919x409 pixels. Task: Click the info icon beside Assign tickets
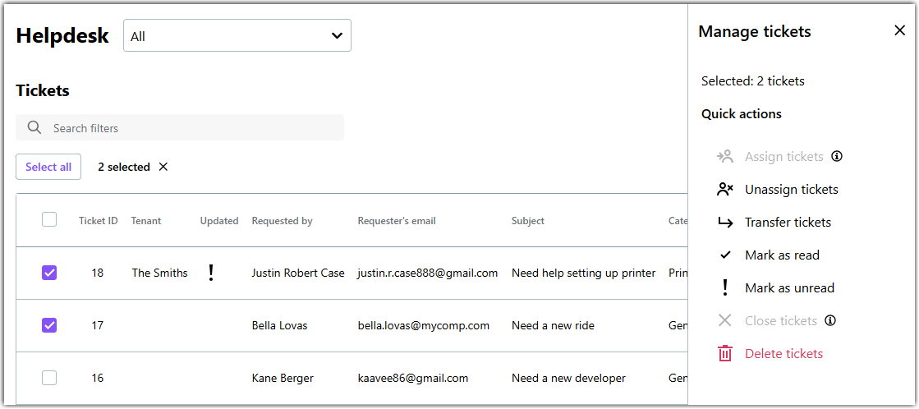(x=837, y=156)
